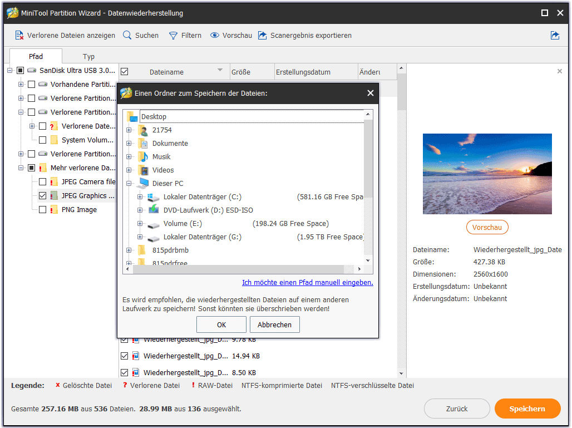Enable the PNG Image checkbox
This screenshot has height=428, width=572.
coord(42,210)
